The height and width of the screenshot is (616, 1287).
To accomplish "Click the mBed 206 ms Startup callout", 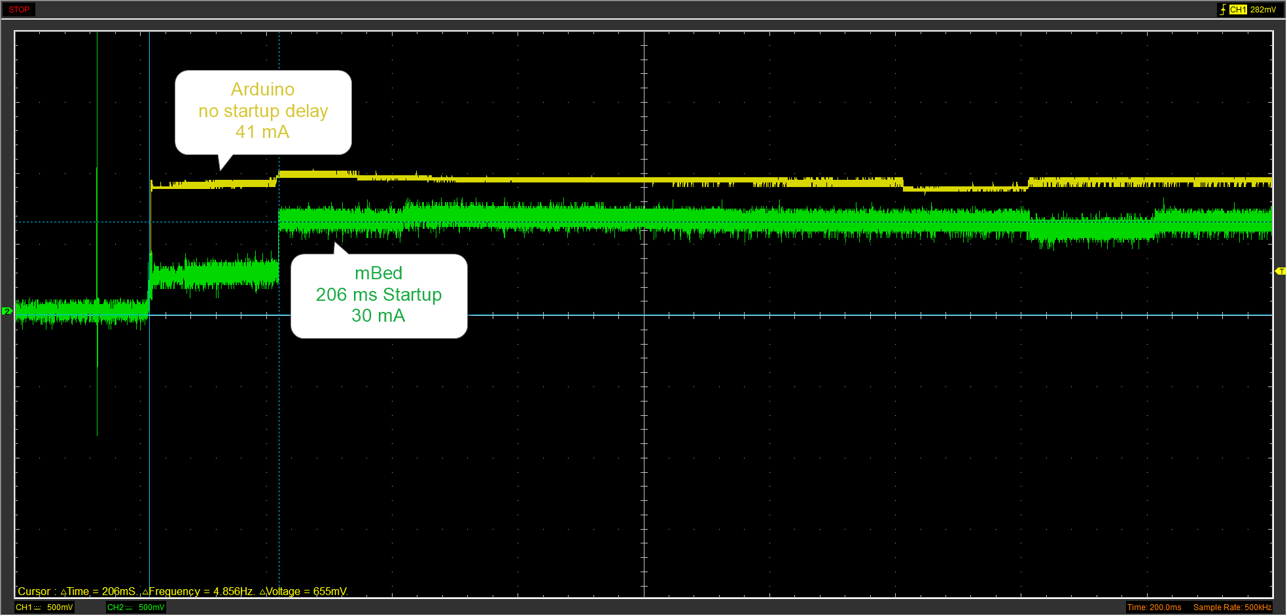I will pyautogui.click(x=379, y=296).
